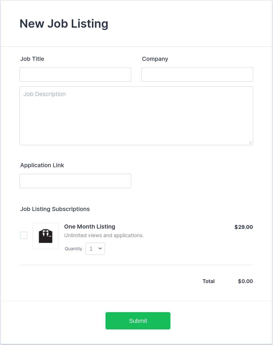
Task: Click the Unlimited views and applications text
Action: pos(104,235)
